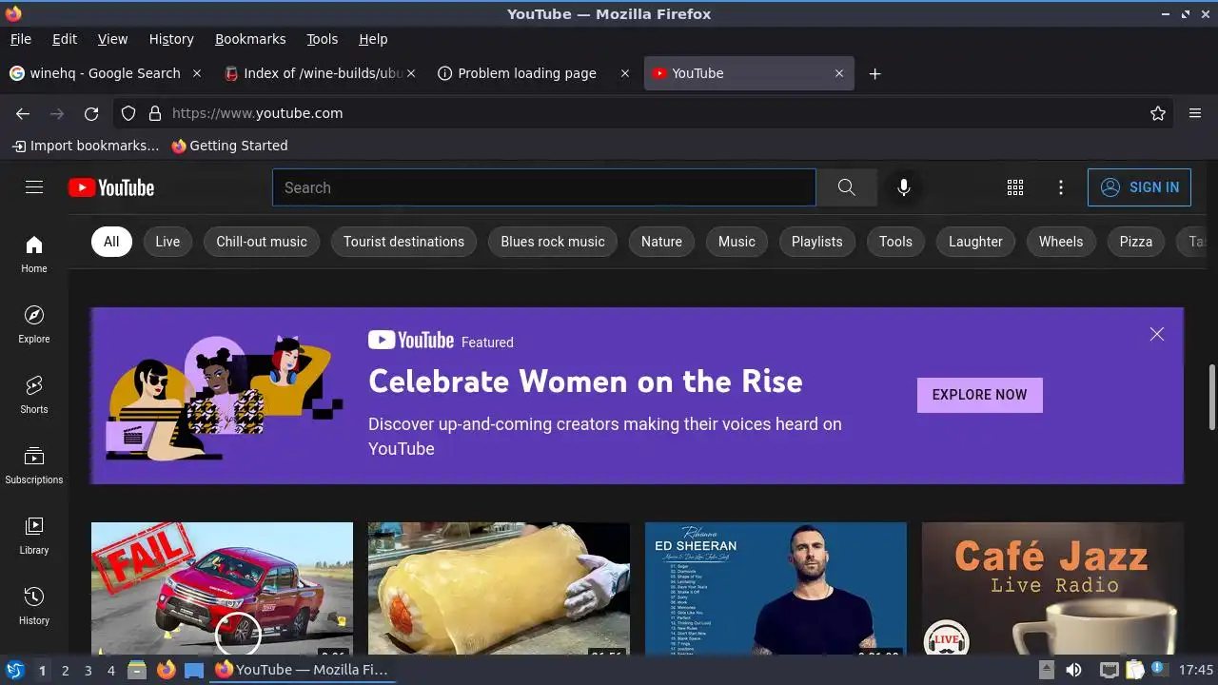This screenshot has height=685, width=1218.
Task: Click the page vertical scrollbar thumb
Action: (x=1211, y=397)
